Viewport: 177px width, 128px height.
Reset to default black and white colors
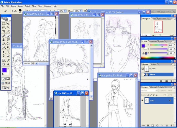click(x=3, y=74)
